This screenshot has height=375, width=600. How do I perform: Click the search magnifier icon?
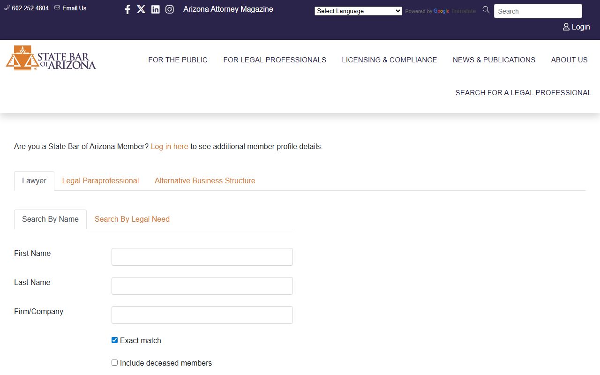486,10
